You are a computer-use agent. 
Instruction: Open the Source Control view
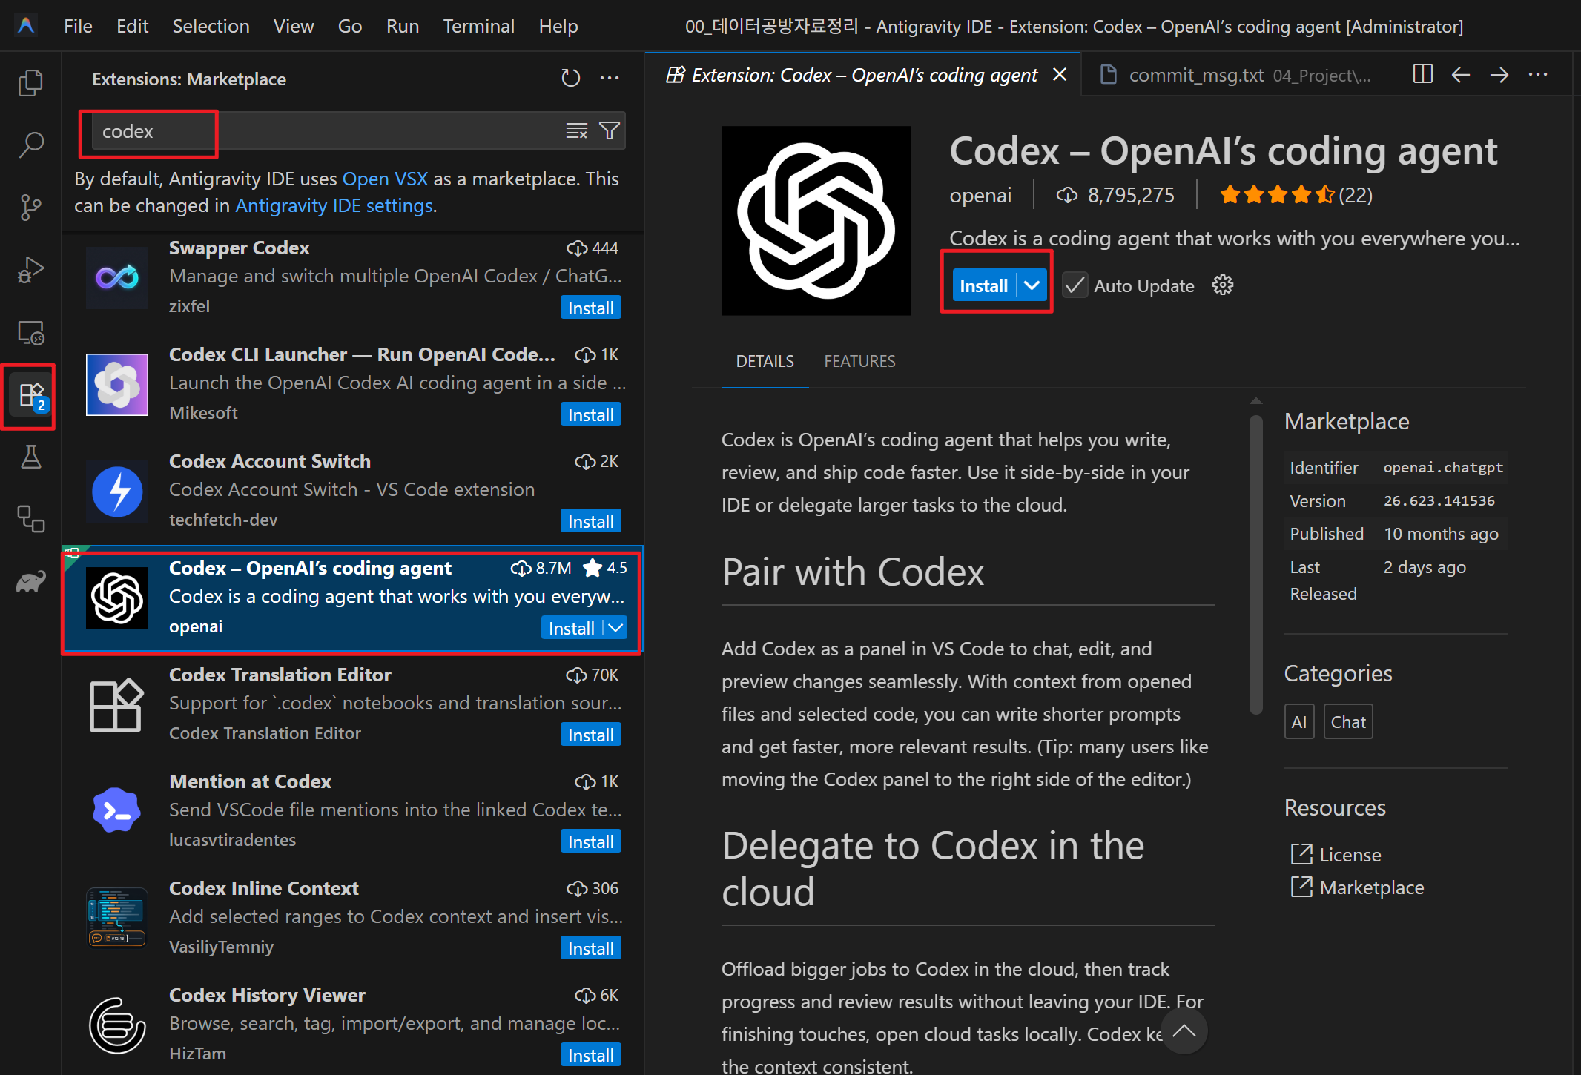30,207
